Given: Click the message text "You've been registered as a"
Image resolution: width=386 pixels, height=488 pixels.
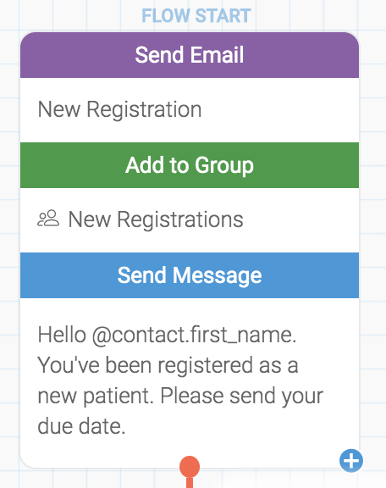Looking at the screenshot, I should (x=168, y=365).
